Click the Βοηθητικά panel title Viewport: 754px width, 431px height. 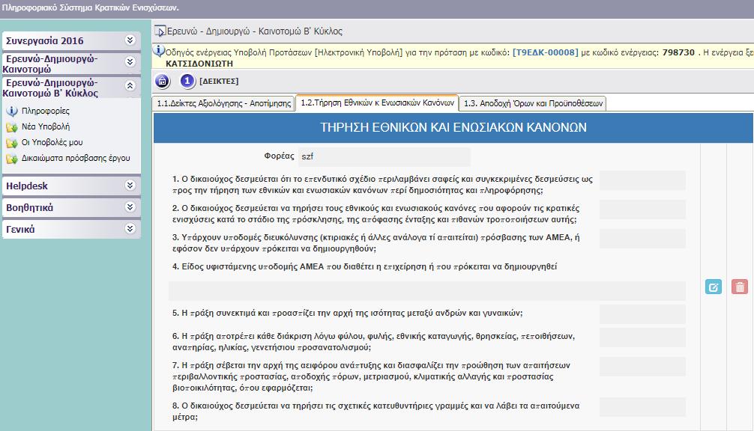(30, 207)
